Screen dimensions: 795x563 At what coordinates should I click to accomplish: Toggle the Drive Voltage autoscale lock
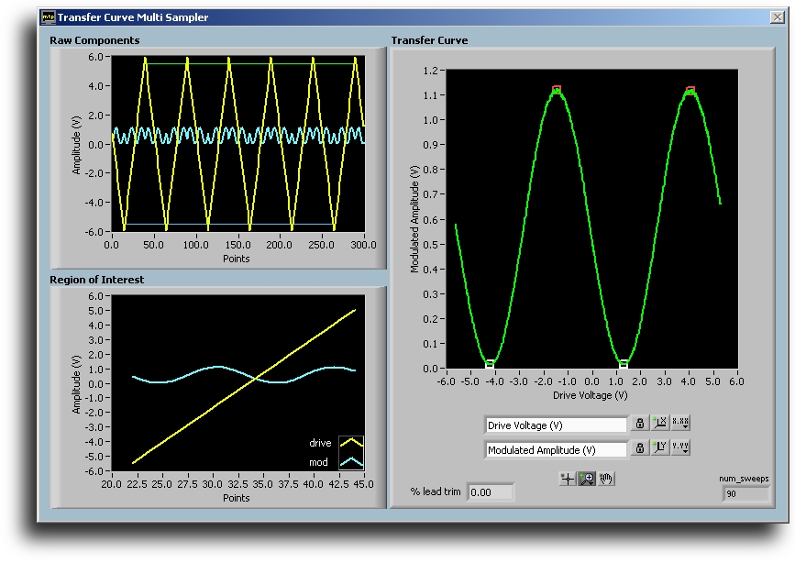pyautogui.click(x=640, y=424)
